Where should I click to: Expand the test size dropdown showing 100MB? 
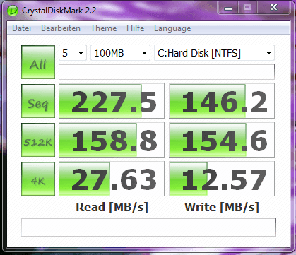click(x=120, y=53)
